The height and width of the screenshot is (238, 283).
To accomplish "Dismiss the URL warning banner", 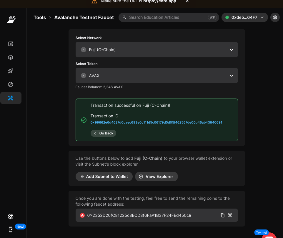I will tap(187, 1).
